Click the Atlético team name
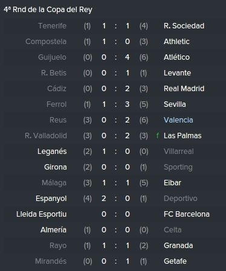Image resolution: width=226 pixels, height=271 pixels. click(176, 57)
